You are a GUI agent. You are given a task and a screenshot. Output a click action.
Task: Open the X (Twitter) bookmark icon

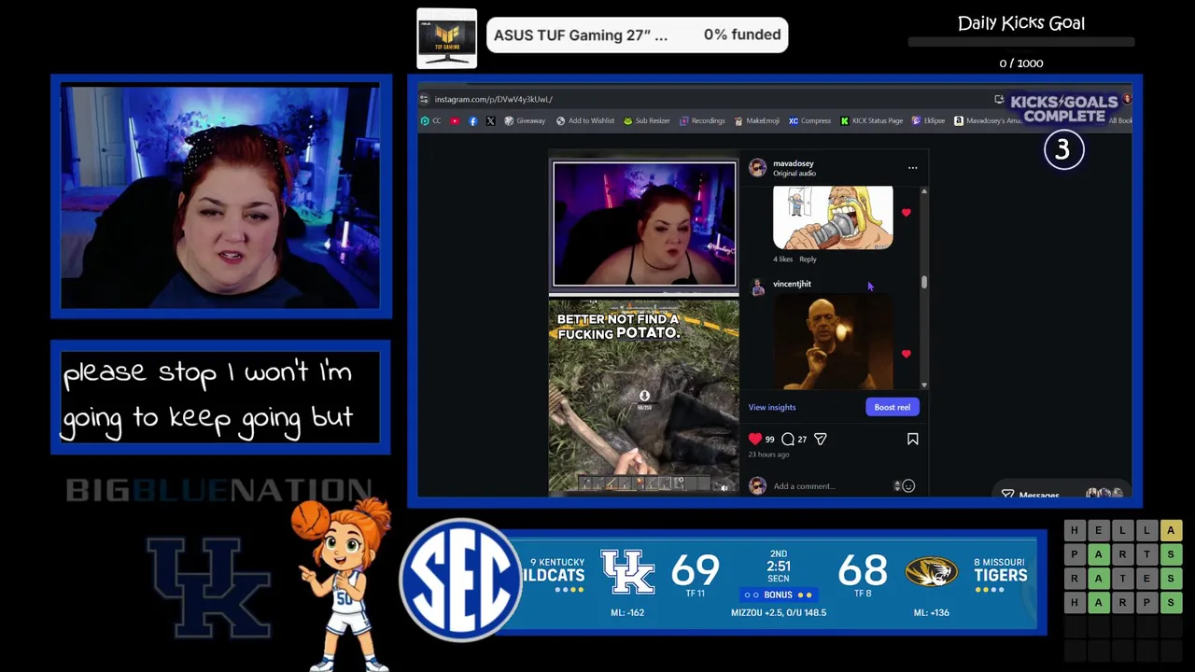click(490, 120)
